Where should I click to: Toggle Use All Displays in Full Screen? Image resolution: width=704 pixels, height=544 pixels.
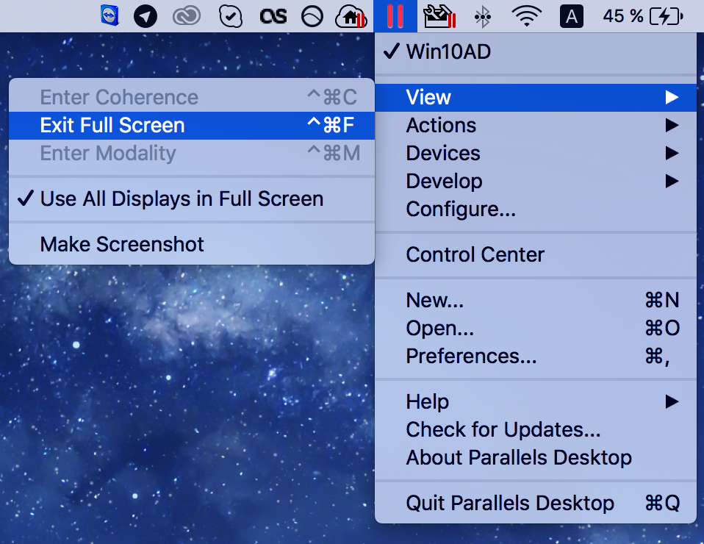click(192, 199)
